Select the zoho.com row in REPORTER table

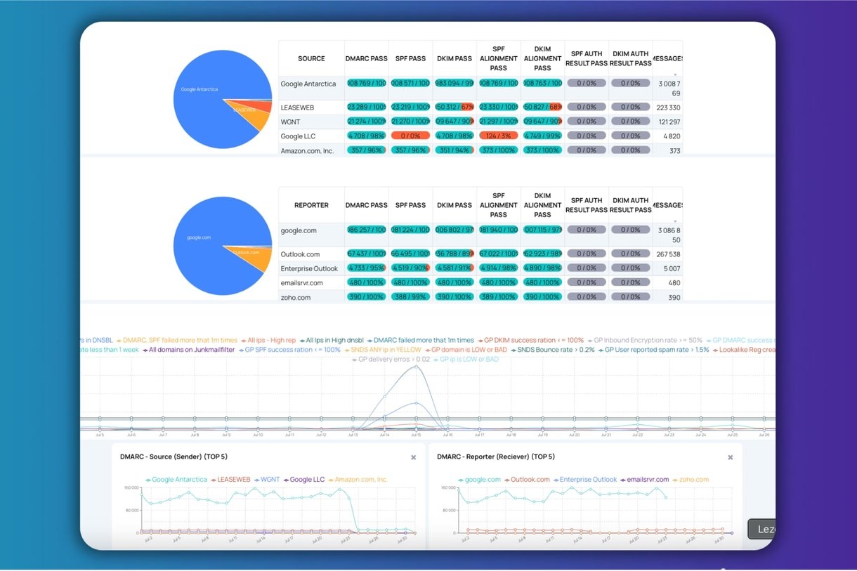[296, 298]
